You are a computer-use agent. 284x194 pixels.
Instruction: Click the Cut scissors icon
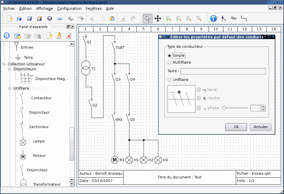point(92,18)
